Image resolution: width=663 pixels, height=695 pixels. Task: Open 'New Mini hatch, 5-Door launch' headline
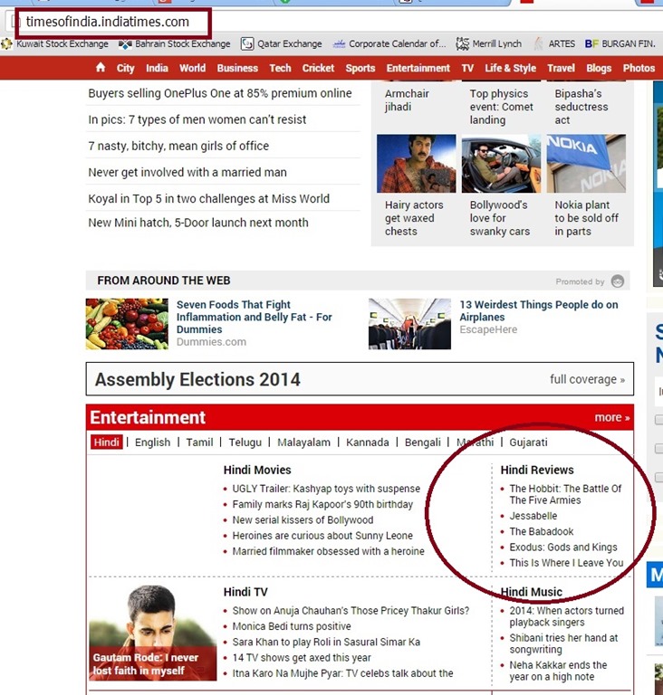(x=198, y=222)
